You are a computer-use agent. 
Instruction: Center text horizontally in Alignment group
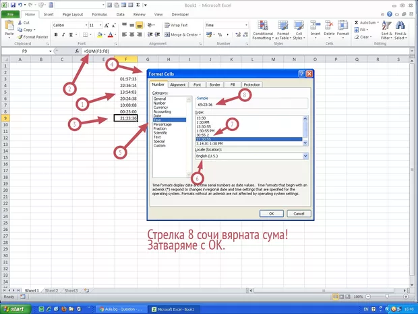point(131,34)
